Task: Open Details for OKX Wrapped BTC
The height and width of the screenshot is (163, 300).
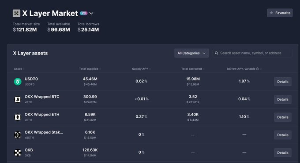Action: coord(283,99)
